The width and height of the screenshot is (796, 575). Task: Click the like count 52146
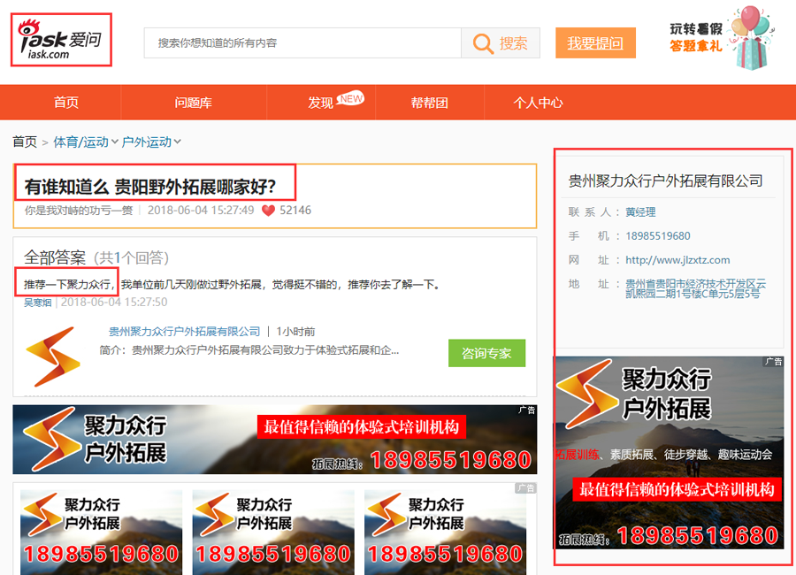(295, 211)
